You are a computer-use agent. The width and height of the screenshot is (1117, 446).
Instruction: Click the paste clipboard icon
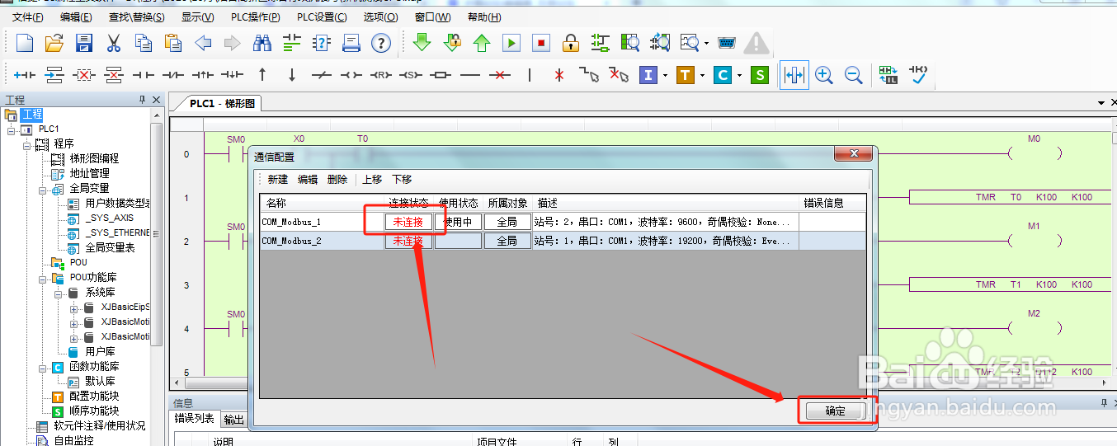click(x=173, y=43)
